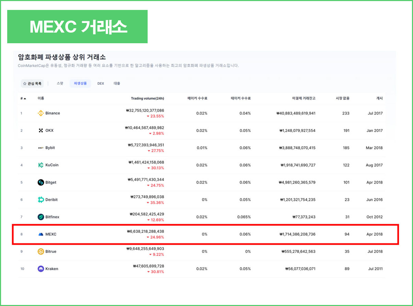Click the 24.96% change under MEXC
This screenshot has width=413, height=306.
point(156,237)
